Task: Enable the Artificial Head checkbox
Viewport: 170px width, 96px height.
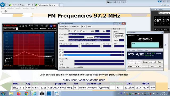Action: click(x=114, y=33)
